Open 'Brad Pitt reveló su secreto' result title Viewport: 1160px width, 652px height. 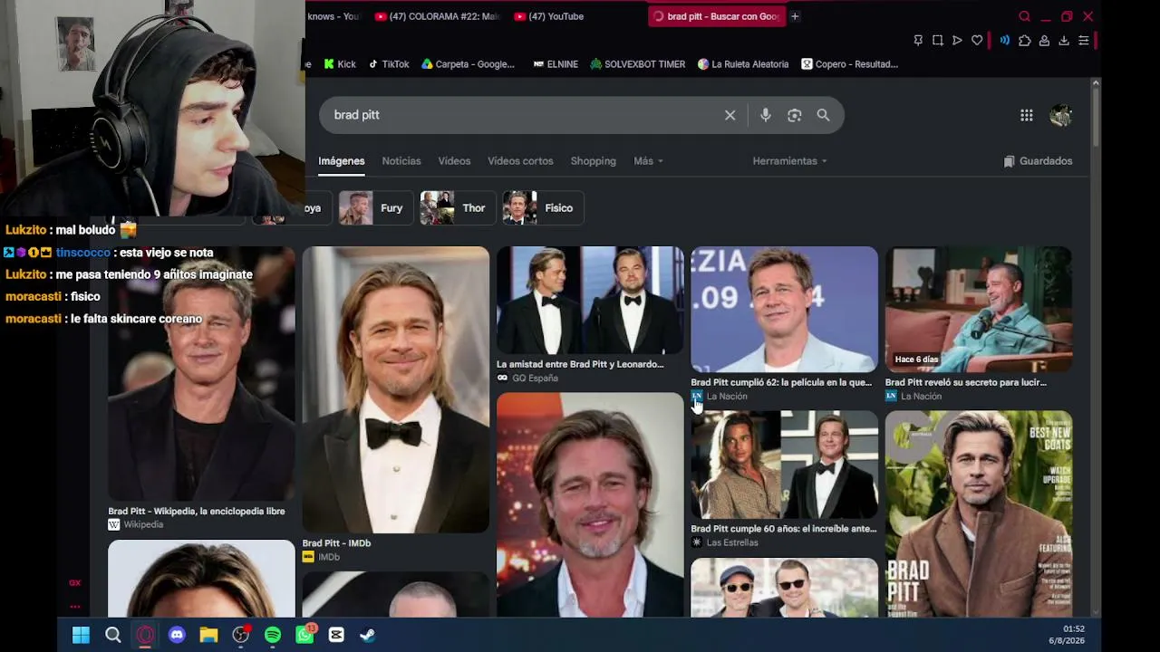[x=966, y=382]
